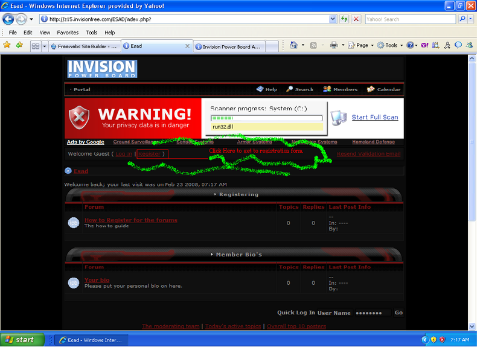Click the Go login button
This screenshot has width=483, height=362.
tap(398, 313)
